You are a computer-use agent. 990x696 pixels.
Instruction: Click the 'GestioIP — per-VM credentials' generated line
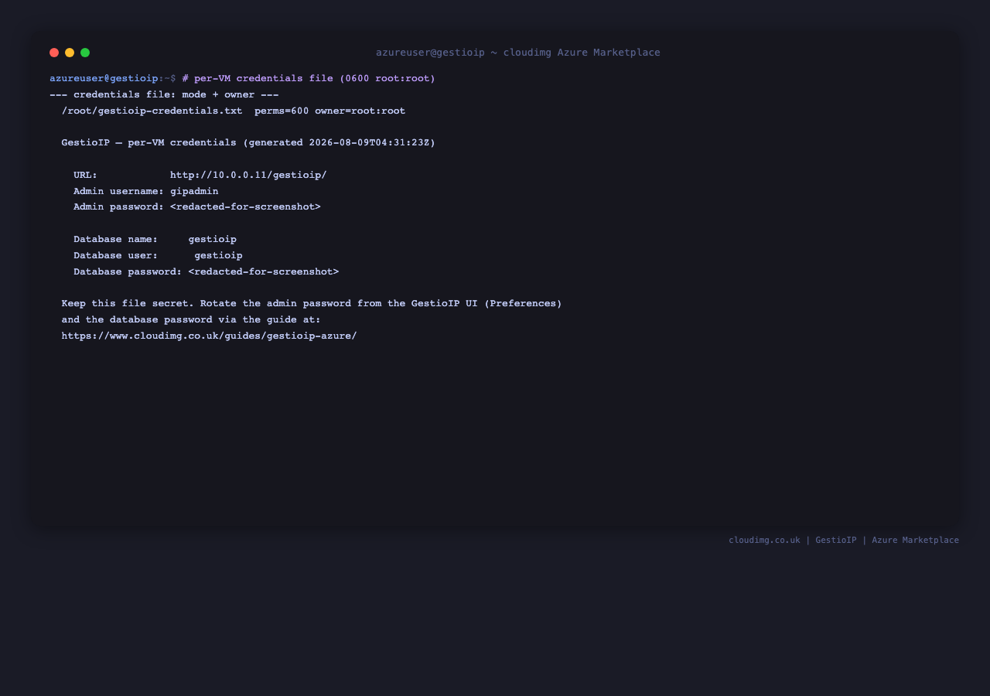tap(248, 143)
